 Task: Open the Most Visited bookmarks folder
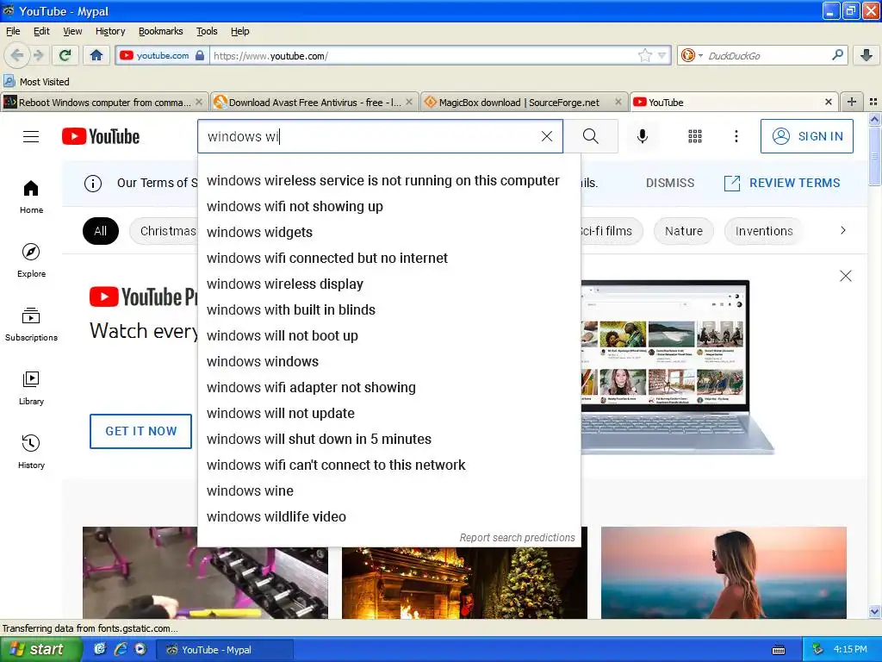36,82
